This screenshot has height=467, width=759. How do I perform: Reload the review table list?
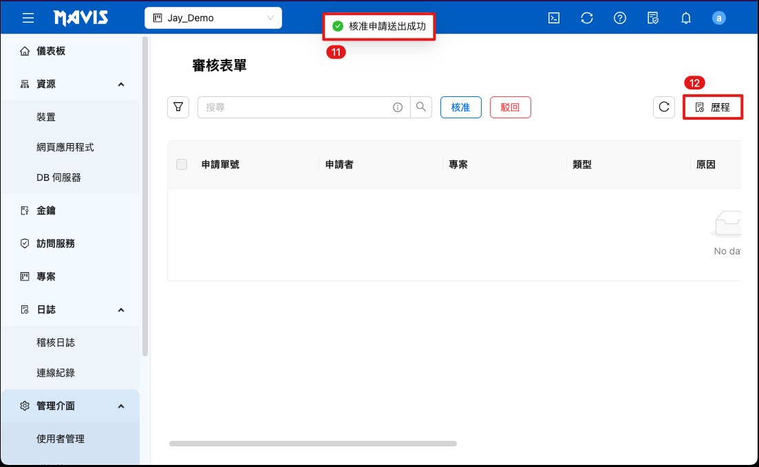[x=664, y=107]
